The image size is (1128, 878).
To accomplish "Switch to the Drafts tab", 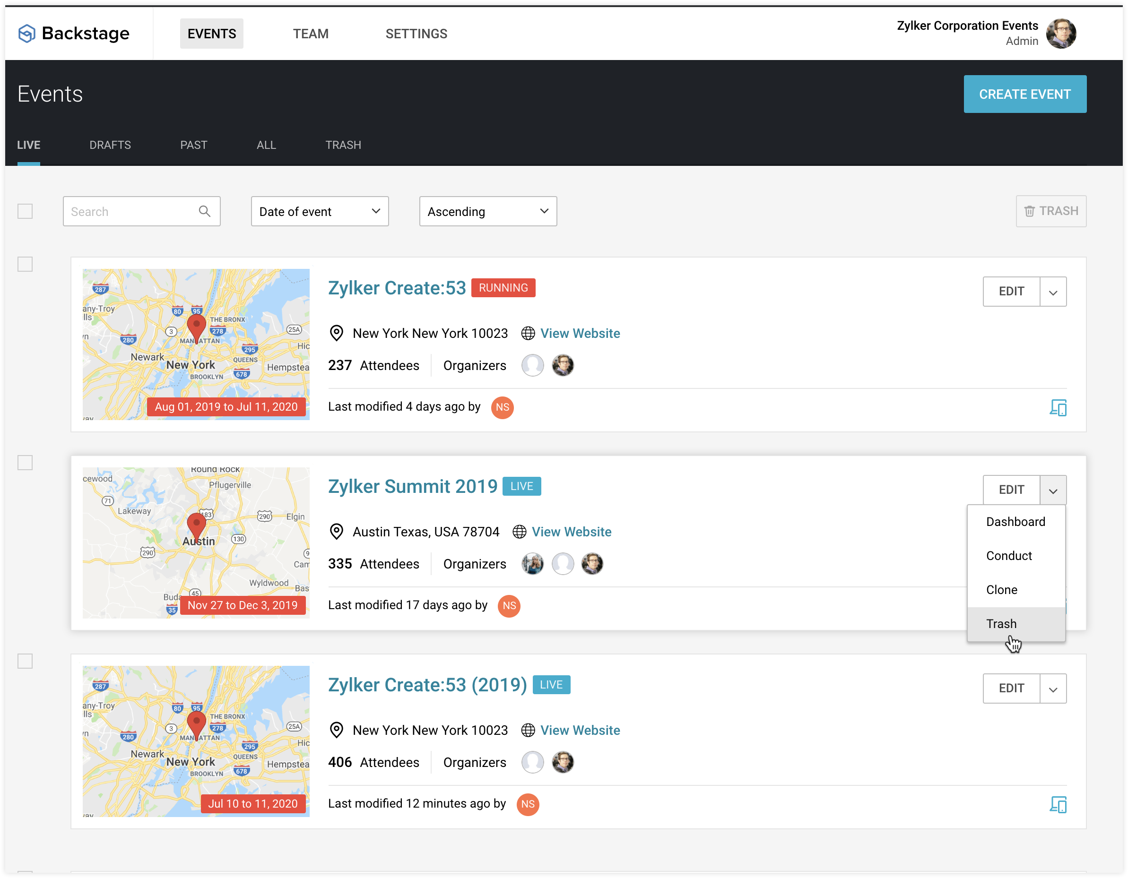I will 110,145.
